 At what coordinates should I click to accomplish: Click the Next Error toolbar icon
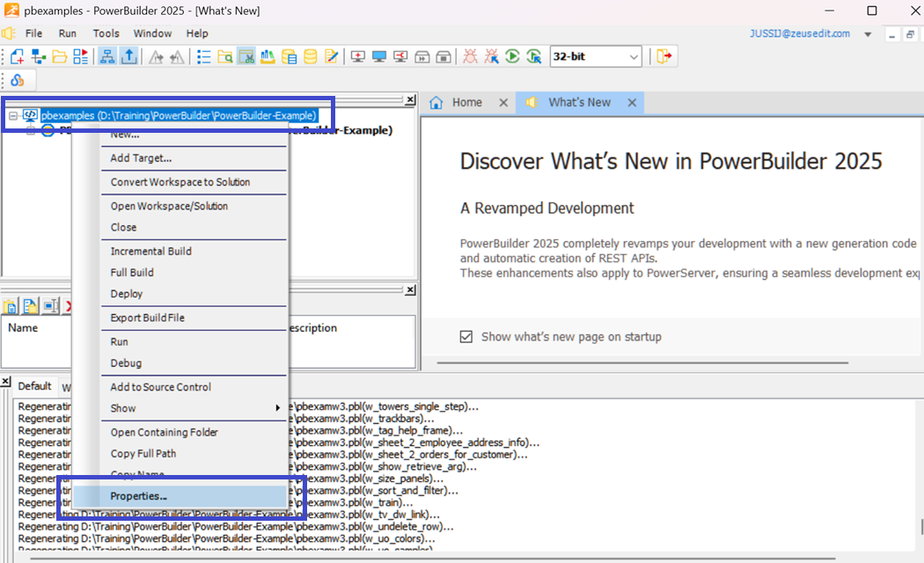[156, 56]
